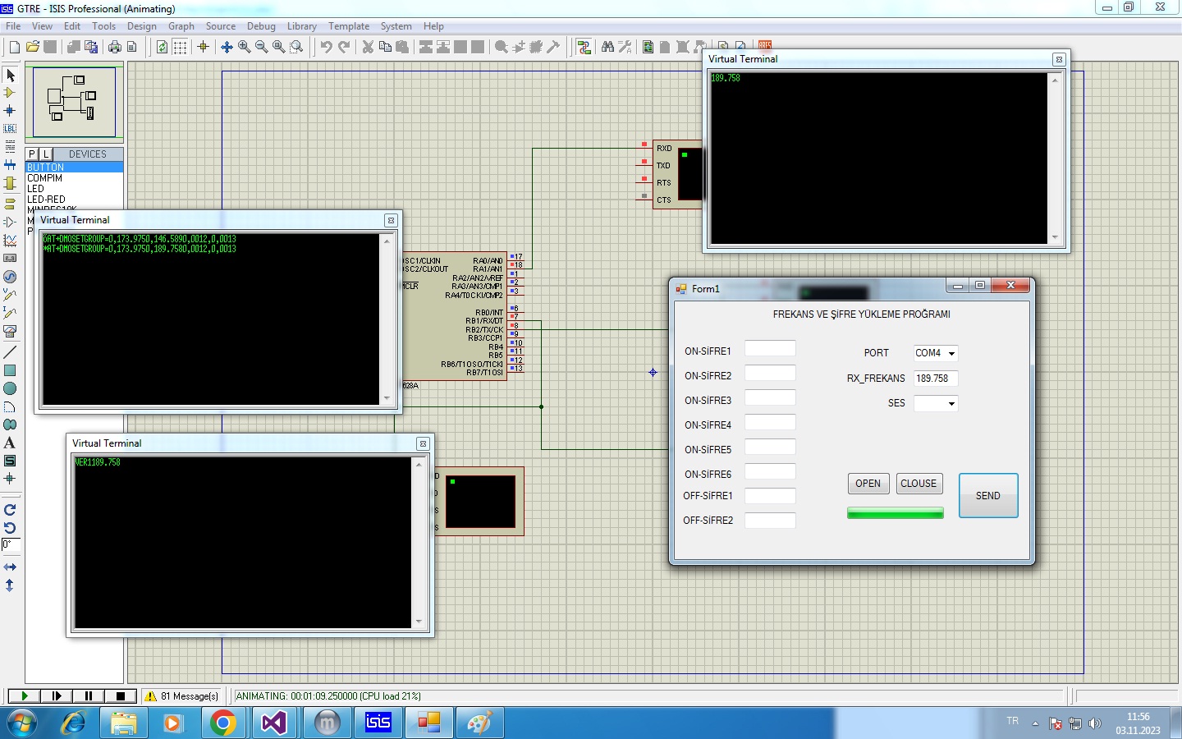Click the overview schematic thumbnail
Viewport: 1182px width, 739px height.
(75, 102)
